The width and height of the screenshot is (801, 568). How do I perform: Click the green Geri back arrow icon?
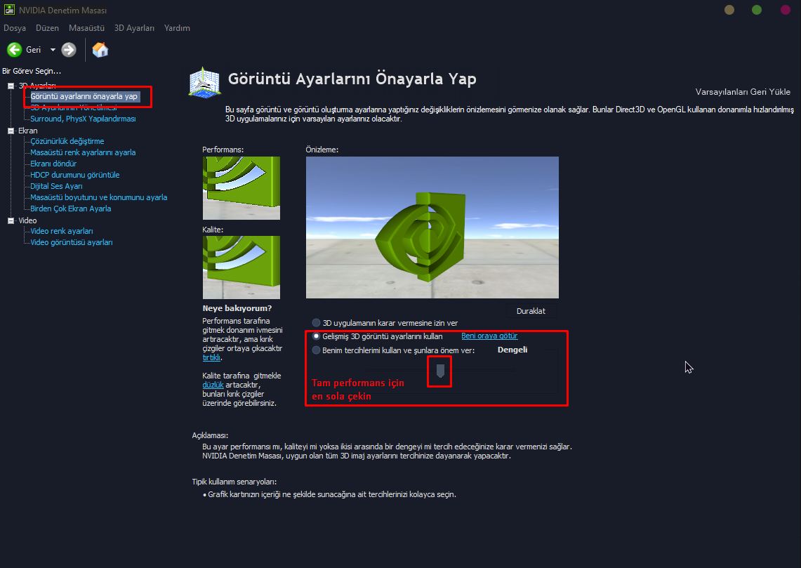pos(14,50)
